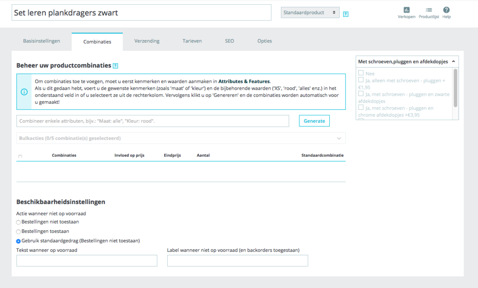Open the Verkopen statistics icon
The height and width of the screenshot is (288, 478).
coord(406,10)
